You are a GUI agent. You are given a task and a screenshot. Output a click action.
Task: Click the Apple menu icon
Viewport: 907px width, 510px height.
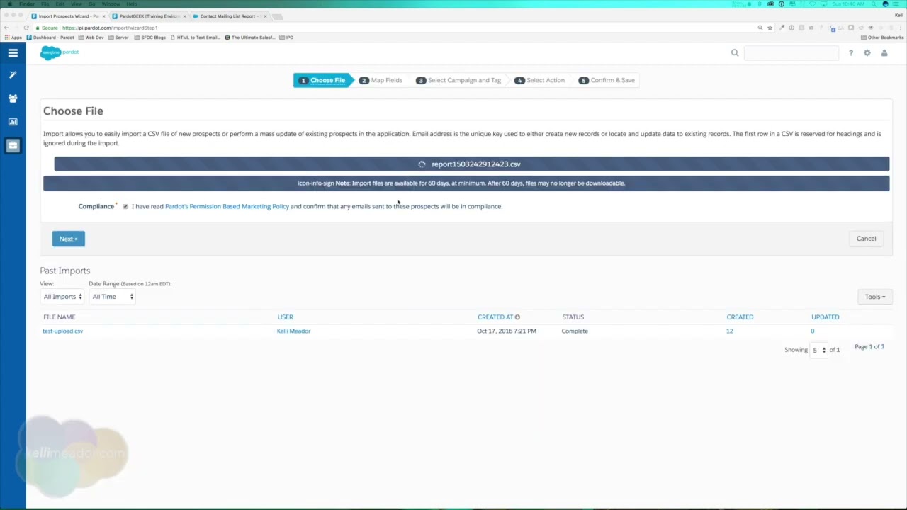(x=9, y=4)
